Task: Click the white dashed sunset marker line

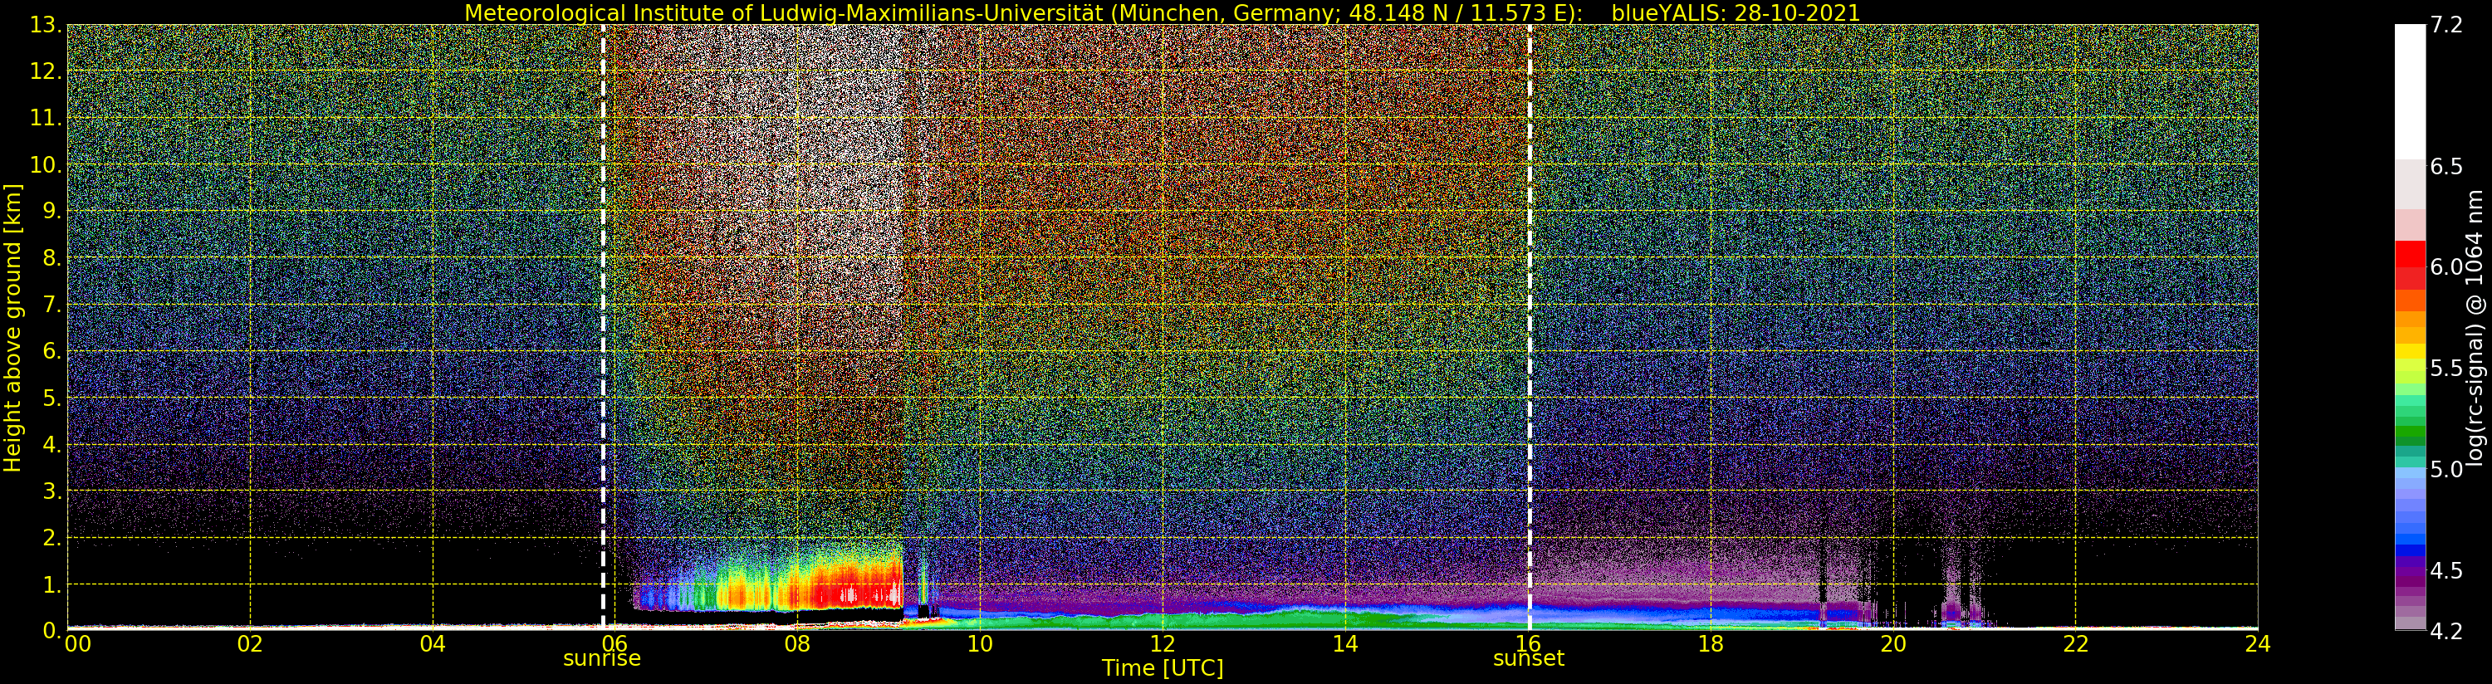Action: [1530, 327]
